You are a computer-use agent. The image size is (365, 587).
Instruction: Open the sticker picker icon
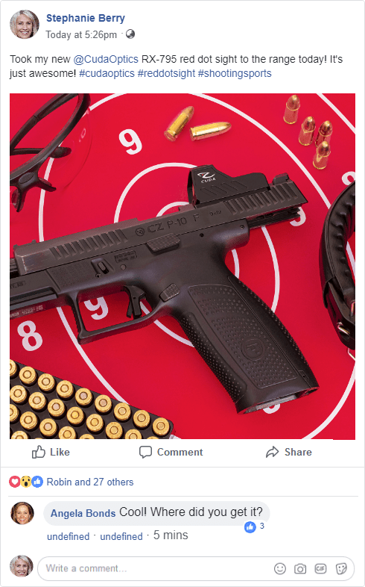click(341, 568)
